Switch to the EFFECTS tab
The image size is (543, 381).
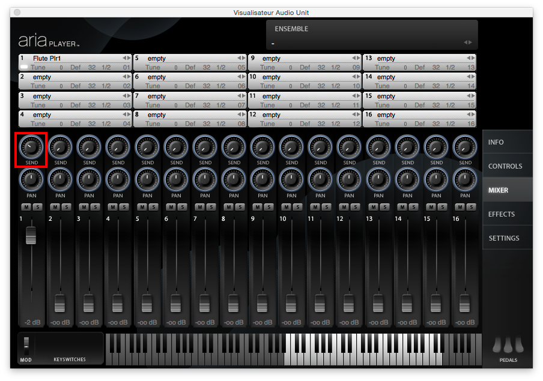502,214
